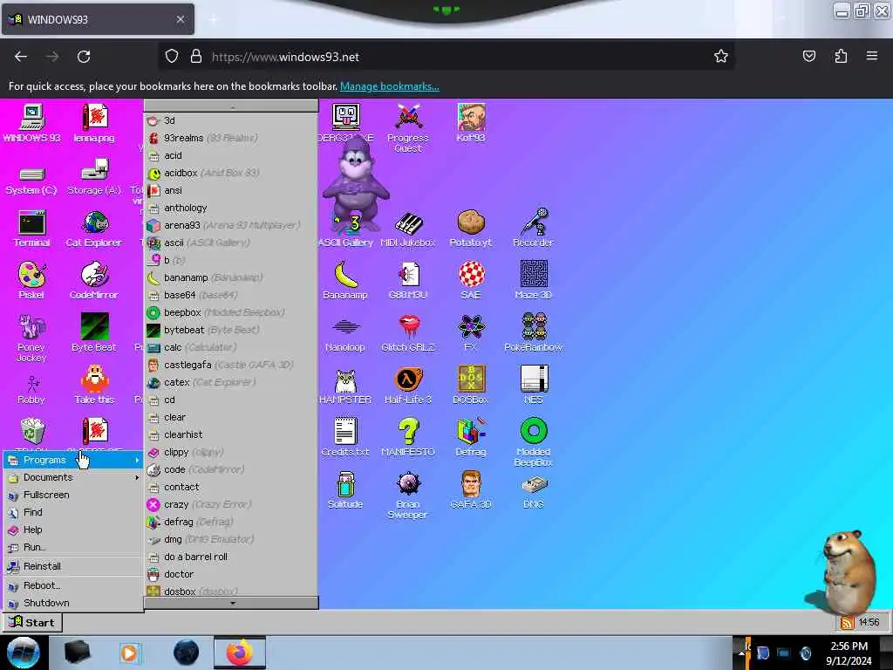Bookmark this page star icon
Image resolution: width=893 pixels, height=670 pixels.
[x=721, y=57]
